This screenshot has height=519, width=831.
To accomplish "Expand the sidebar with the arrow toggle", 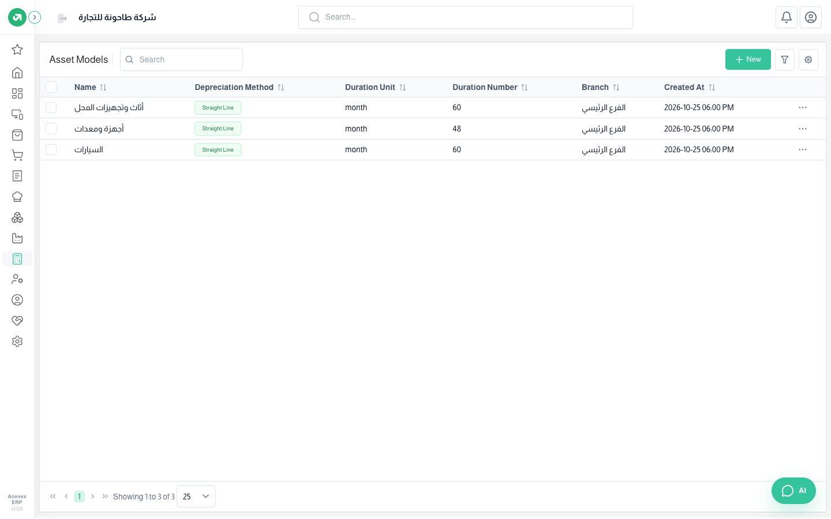I will pyautogui.click(x=35, y=17).
